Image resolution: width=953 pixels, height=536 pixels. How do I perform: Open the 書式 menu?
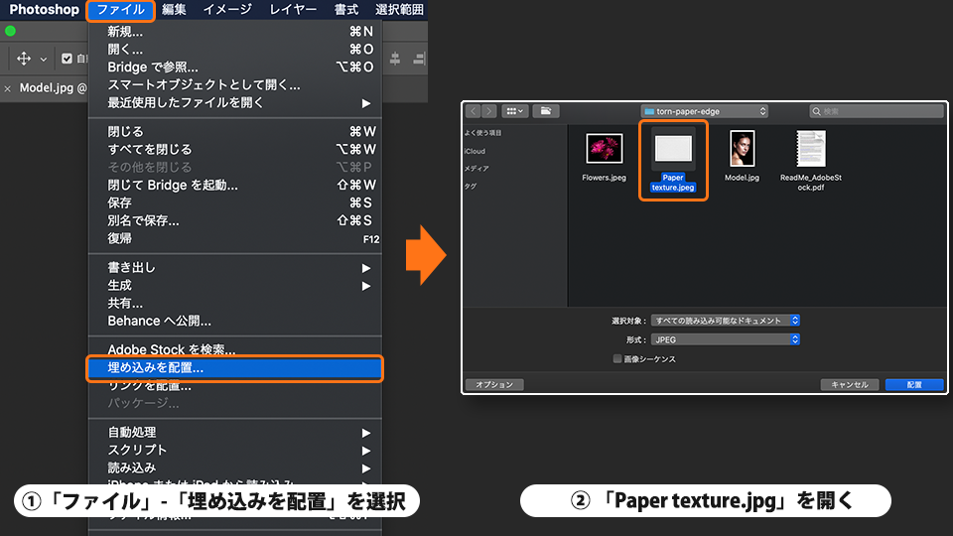point(346,10)
